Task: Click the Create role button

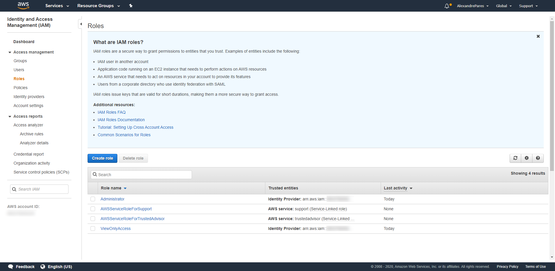Action: click(x=102, y=158)
